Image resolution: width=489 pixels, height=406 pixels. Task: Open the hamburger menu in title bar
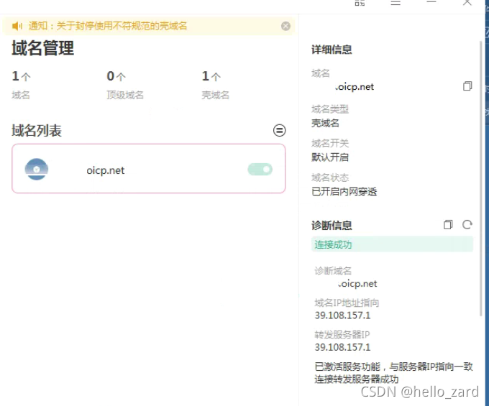396,3
